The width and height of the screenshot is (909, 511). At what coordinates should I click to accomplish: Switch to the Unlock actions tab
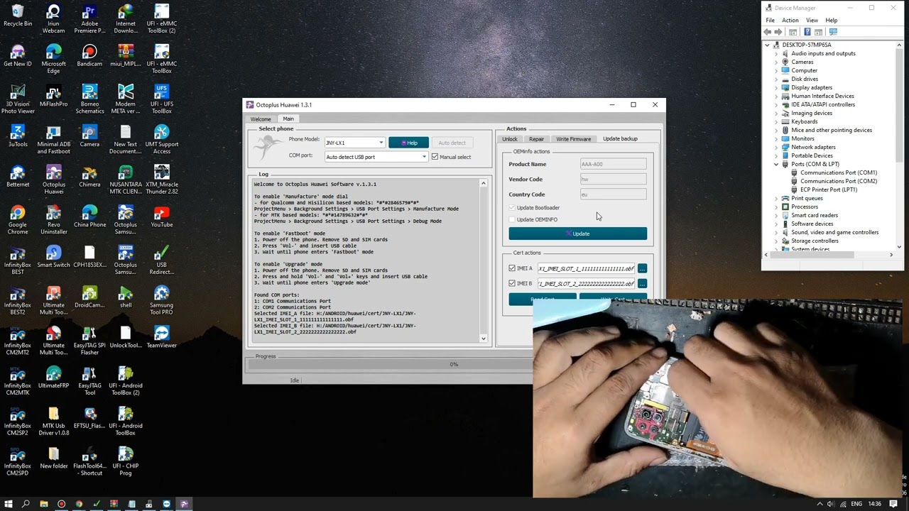pos(510,139)
